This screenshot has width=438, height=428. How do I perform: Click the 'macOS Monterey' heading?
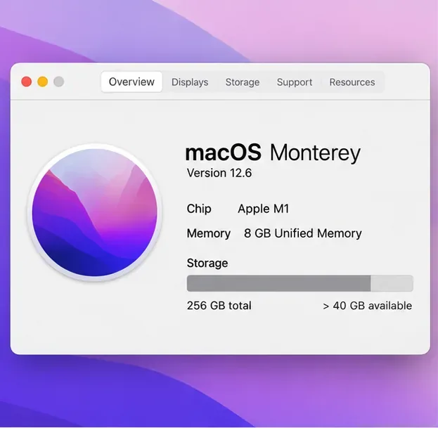click(x=273, y=153)
